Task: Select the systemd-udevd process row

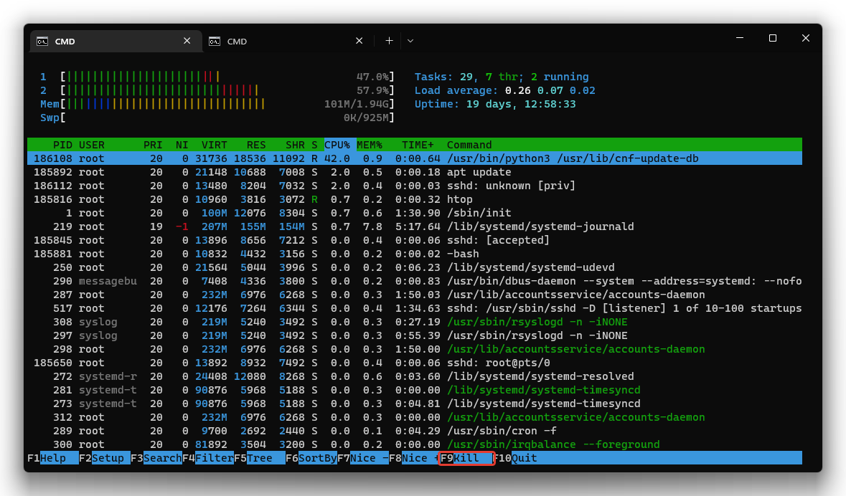Action: tap(414, 267)
